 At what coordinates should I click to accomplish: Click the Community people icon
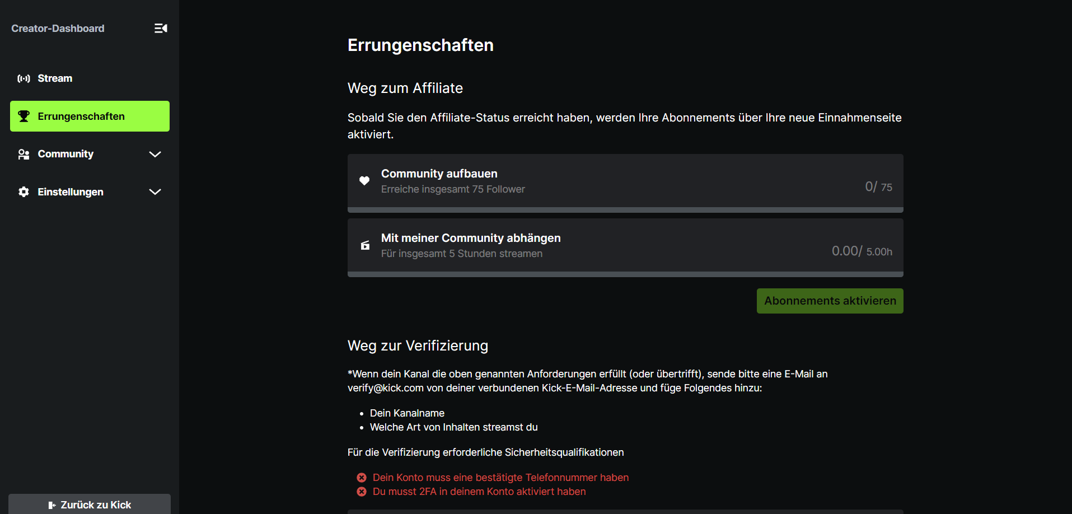pos(24,154)
